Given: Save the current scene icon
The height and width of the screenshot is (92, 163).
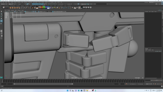Looking at the screenshot, I should 12,4.
